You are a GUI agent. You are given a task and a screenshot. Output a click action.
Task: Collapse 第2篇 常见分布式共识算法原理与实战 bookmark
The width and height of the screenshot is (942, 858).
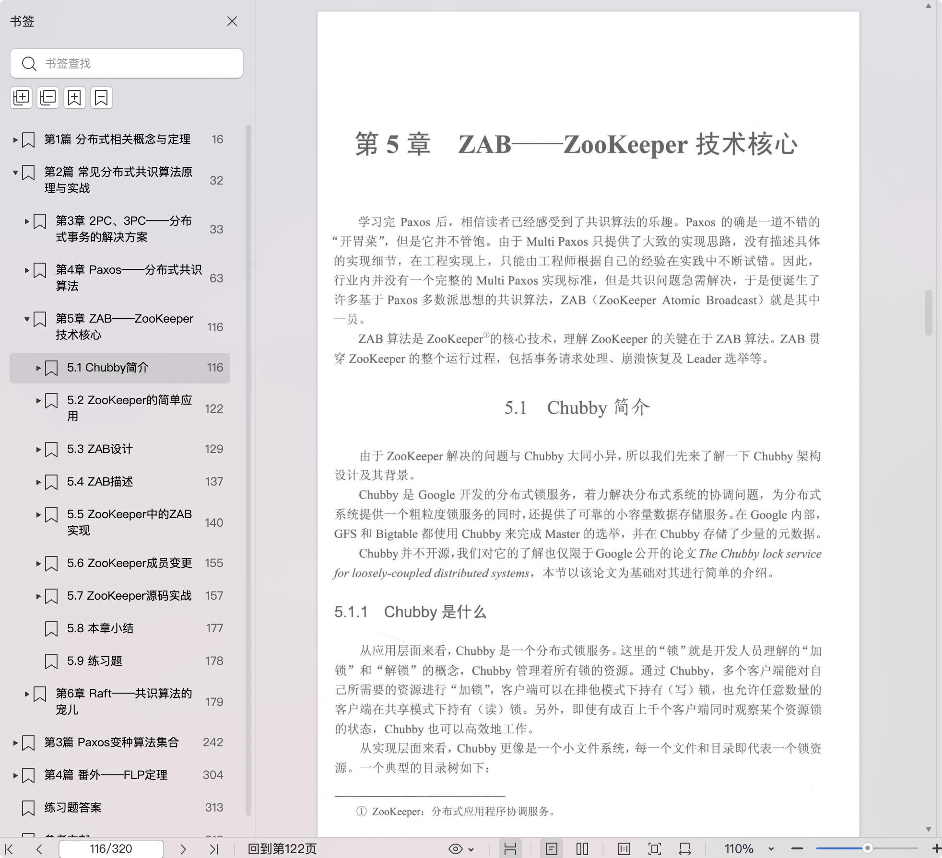tap(15, 173)
